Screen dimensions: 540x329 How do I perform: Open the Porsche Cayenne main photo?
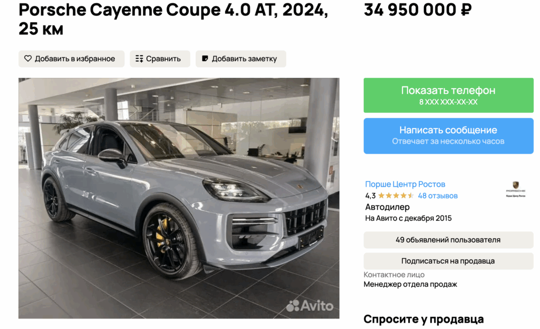tap(179, 198)
